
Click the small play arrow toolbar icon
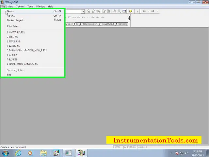tap(137, 11)
